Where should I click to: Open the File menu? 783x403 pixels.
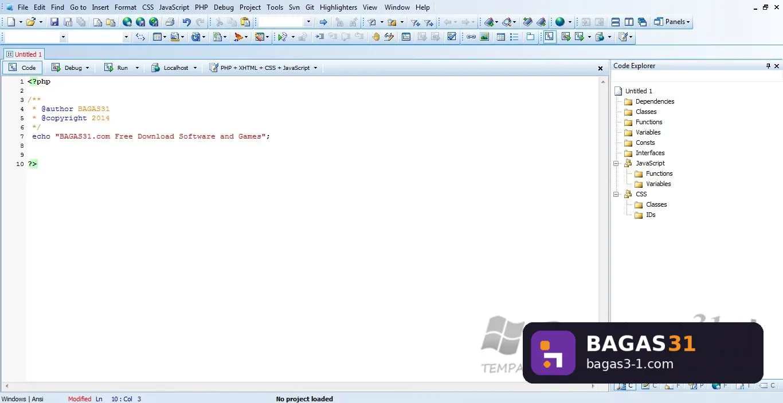23,7
